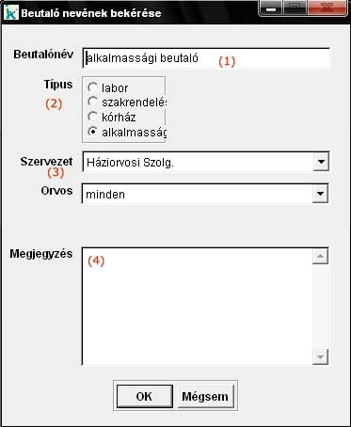
Task: Click the Megjegyzés vertical scrollbar track
Action: click(320, 307)
